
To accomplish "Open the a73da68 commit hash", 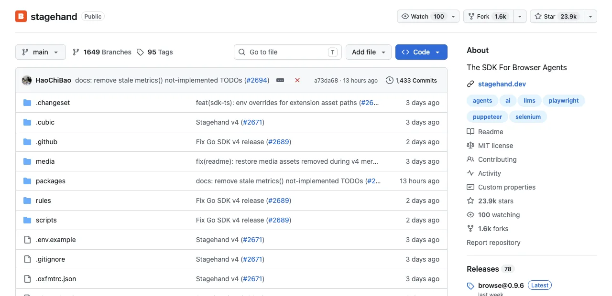I will tap(326, 80).
